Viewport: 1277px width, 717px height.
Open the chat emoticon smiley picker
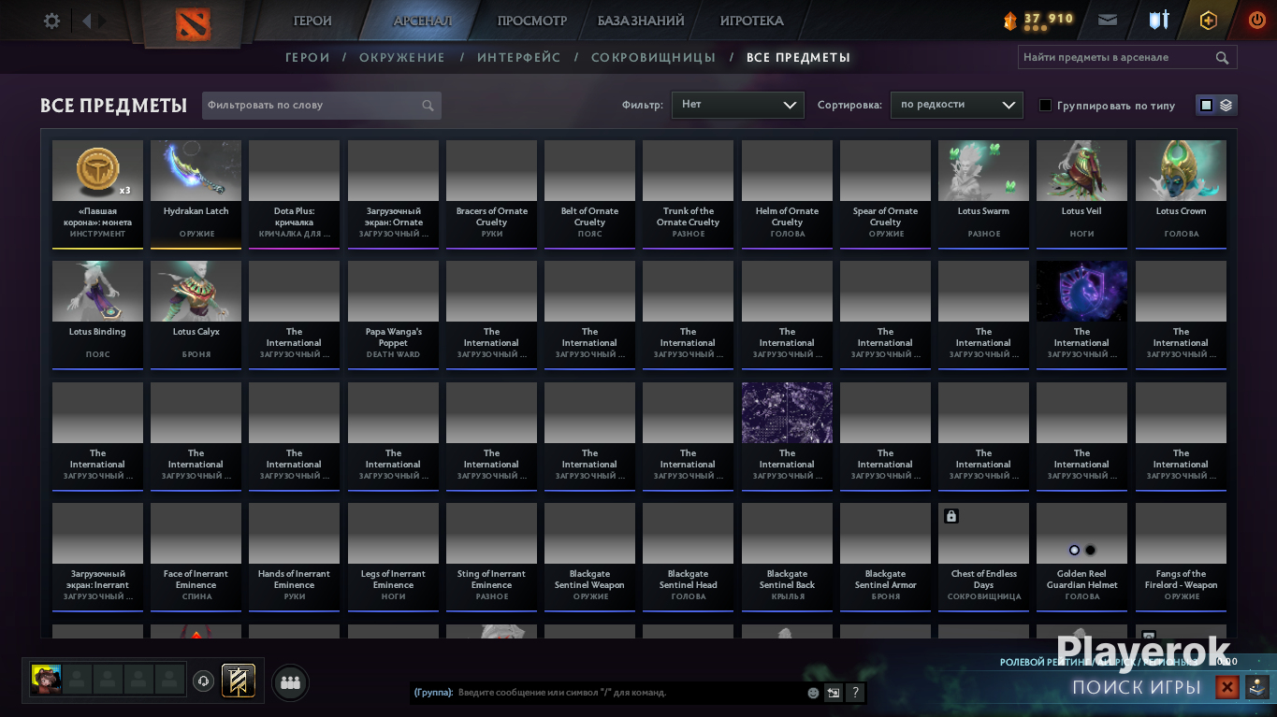click(813, 693)
